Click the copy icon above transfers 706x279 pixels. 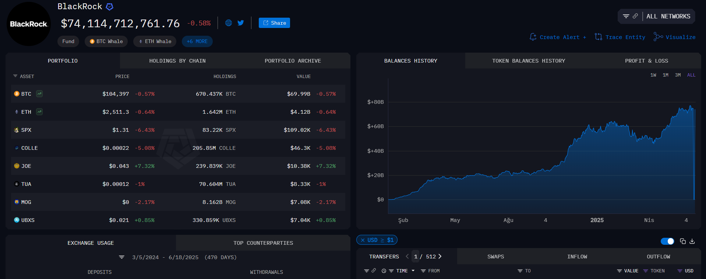683,241
